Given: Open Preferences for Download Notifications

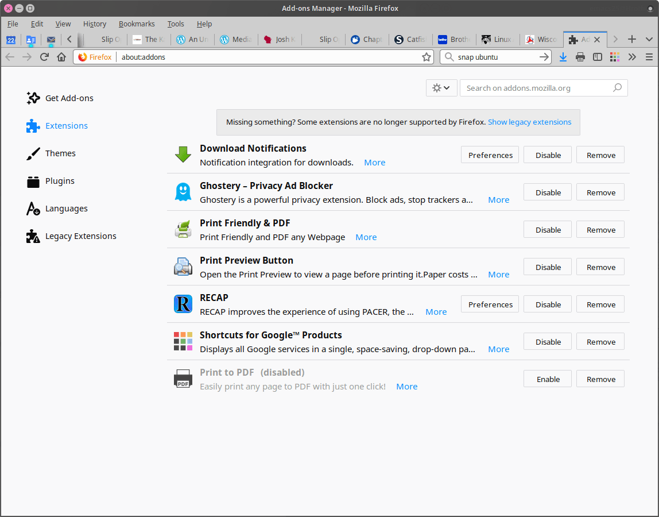Looking at the screenshot, I should tap(490, 155).
